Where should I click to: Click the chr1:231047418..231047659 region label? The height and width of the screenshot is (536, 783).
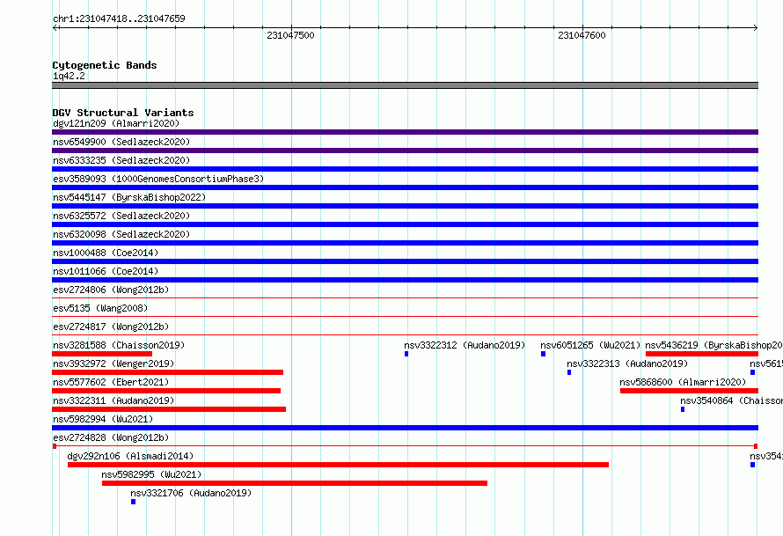coord(119,18)
